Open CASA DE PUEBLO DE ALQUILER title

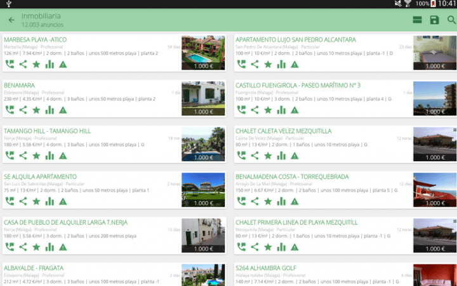(65, 223)
